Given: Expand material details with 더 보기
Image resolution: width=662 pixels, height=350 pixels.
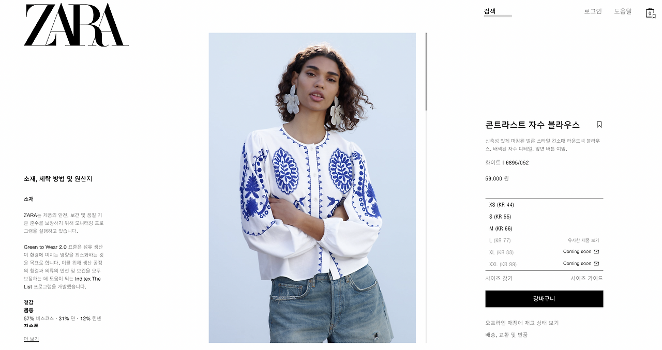Looking at the screenshot, I should tap(31, 339).
